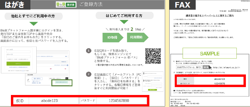Click the 検索 button on FAX sample
The height and width of the screenshot is (107, 250).
[x=206, y=67]
